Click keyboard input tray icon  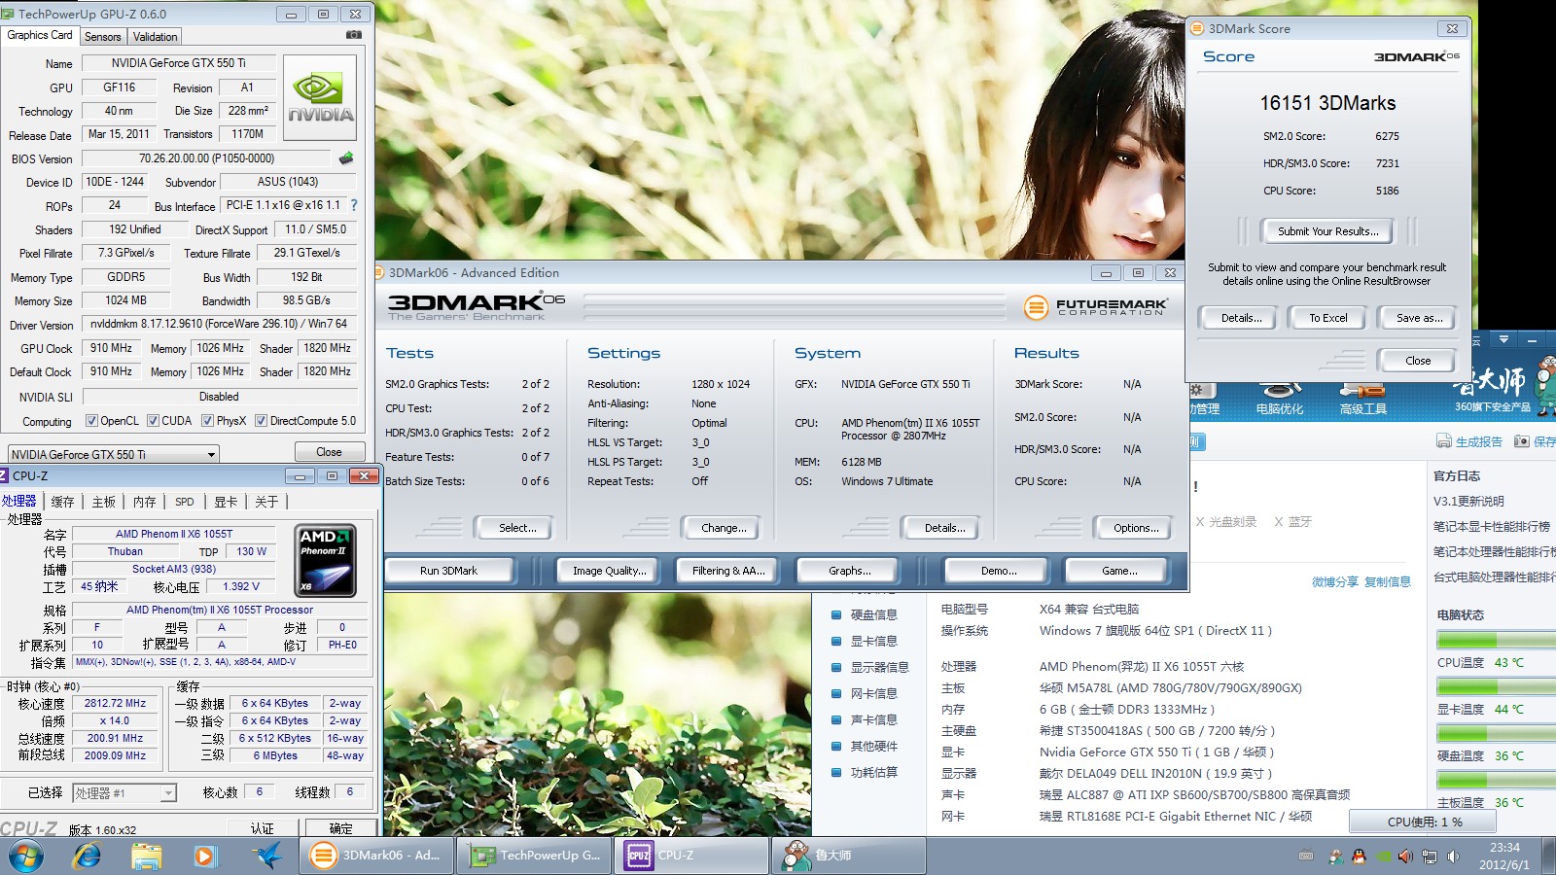click(1306, 857)
